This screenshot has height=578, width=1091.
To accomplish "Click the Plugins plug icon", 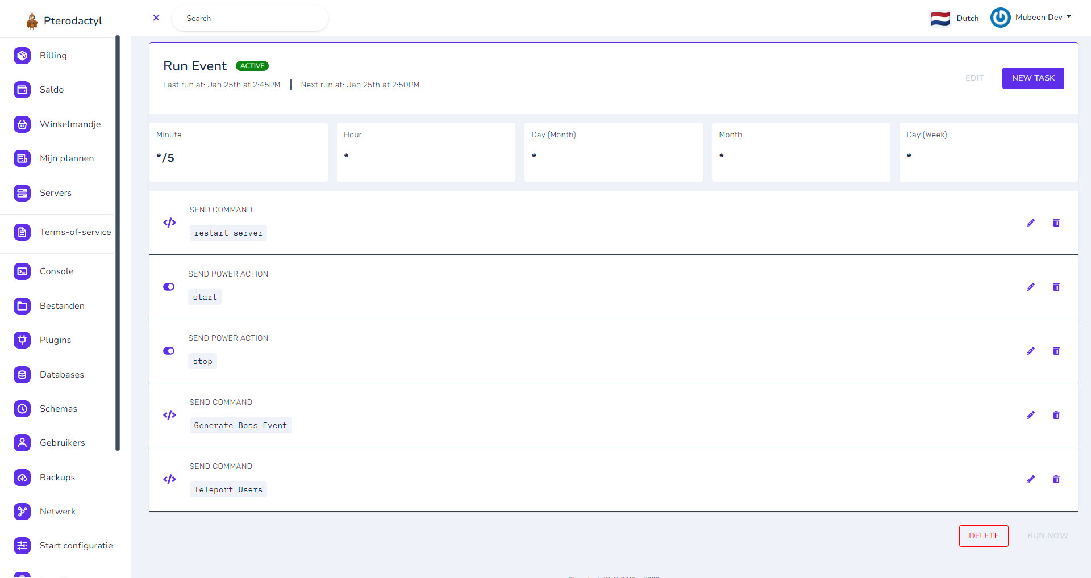I will click(22, 340).
